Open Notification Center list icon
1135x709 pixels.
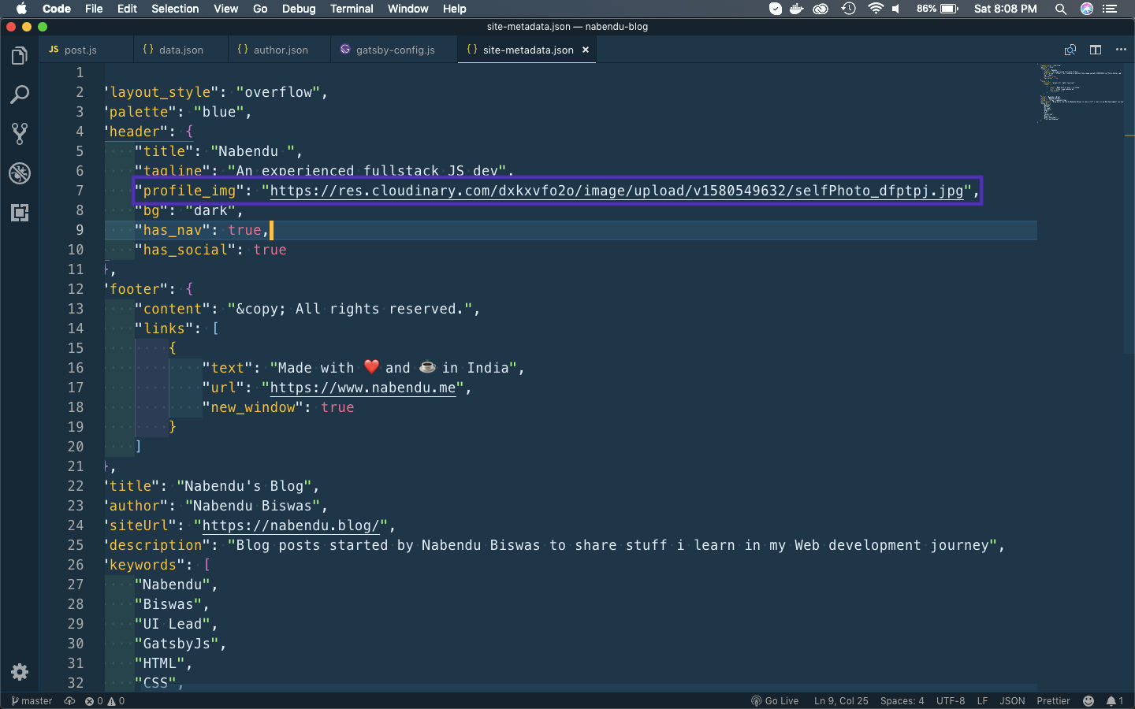point(1111,9)
